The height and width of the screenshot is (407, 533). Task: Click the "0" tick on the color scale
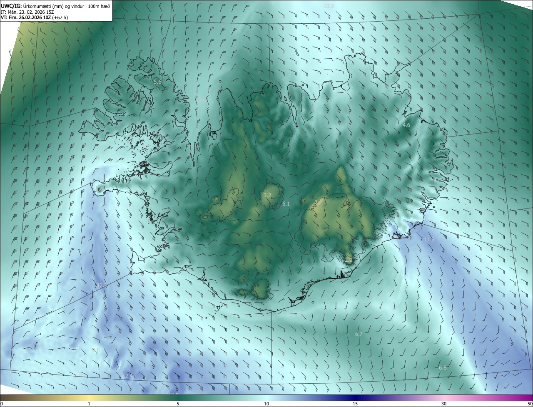[2, 404]
